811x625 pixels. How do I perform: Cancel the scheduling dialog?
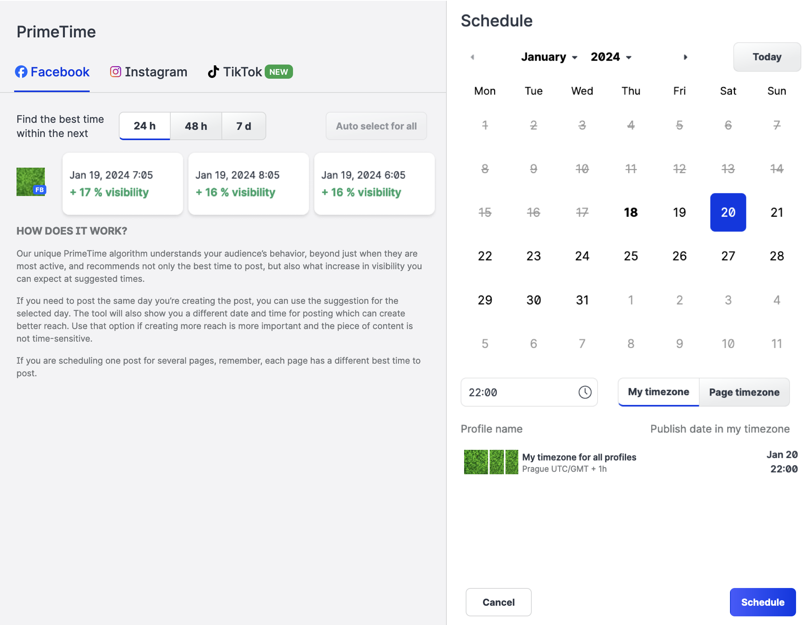(498, 602)
